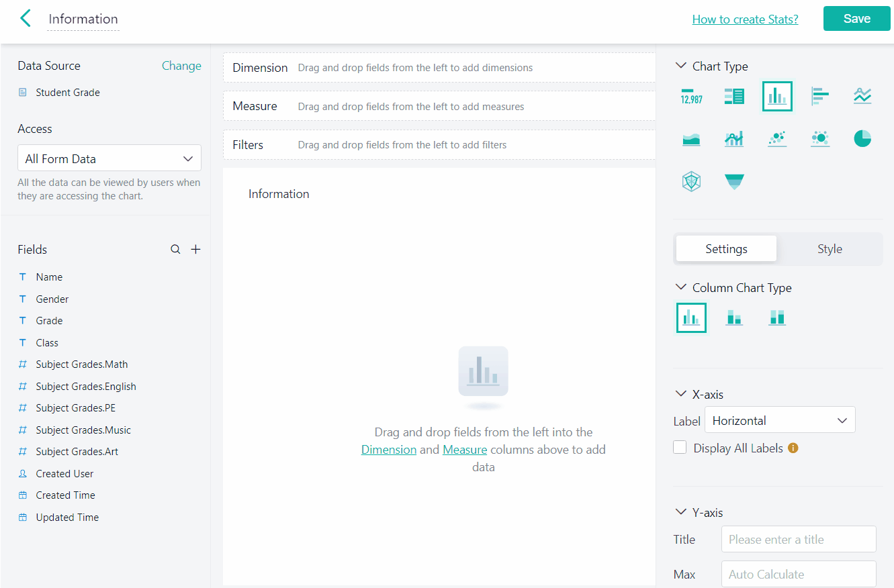Select the bubble chart type
The image size is (894, 588).
pos(820,139)
